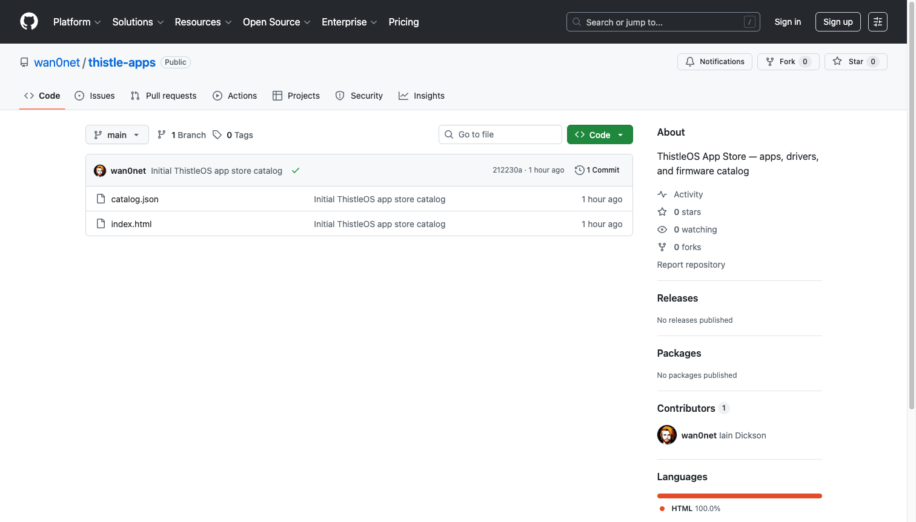
Task: Expand the Platform navigation menu
Action: point(77,22)
